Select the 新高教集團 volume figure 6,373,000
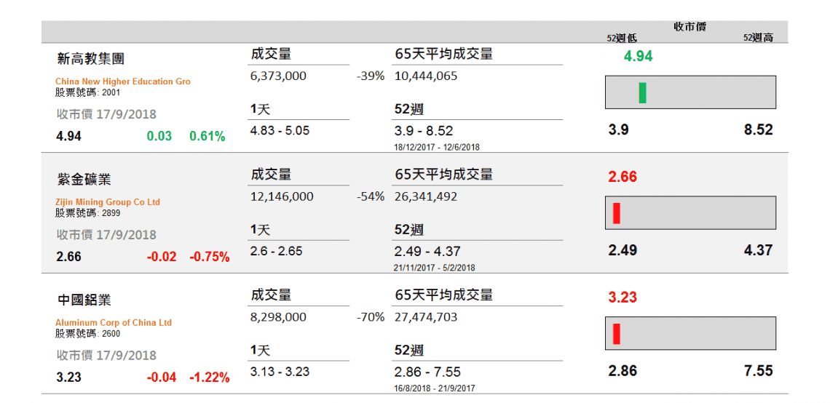Image resolution: width=830 pixels, height=403 pixels. [x=278, y=76]
